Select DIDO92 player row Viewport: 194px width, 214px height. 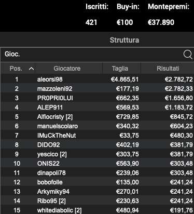[97, 145]
